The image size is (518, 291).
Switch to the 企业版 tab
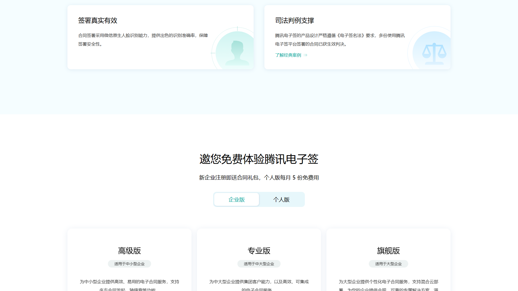[237, 199]
